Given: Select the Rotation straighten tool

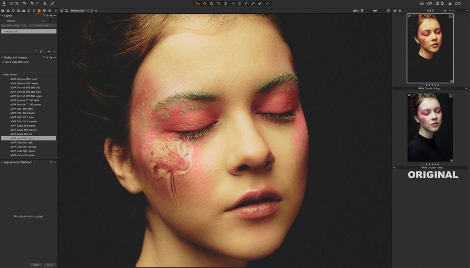Looking at the screenshot, I should coord(226,3).
